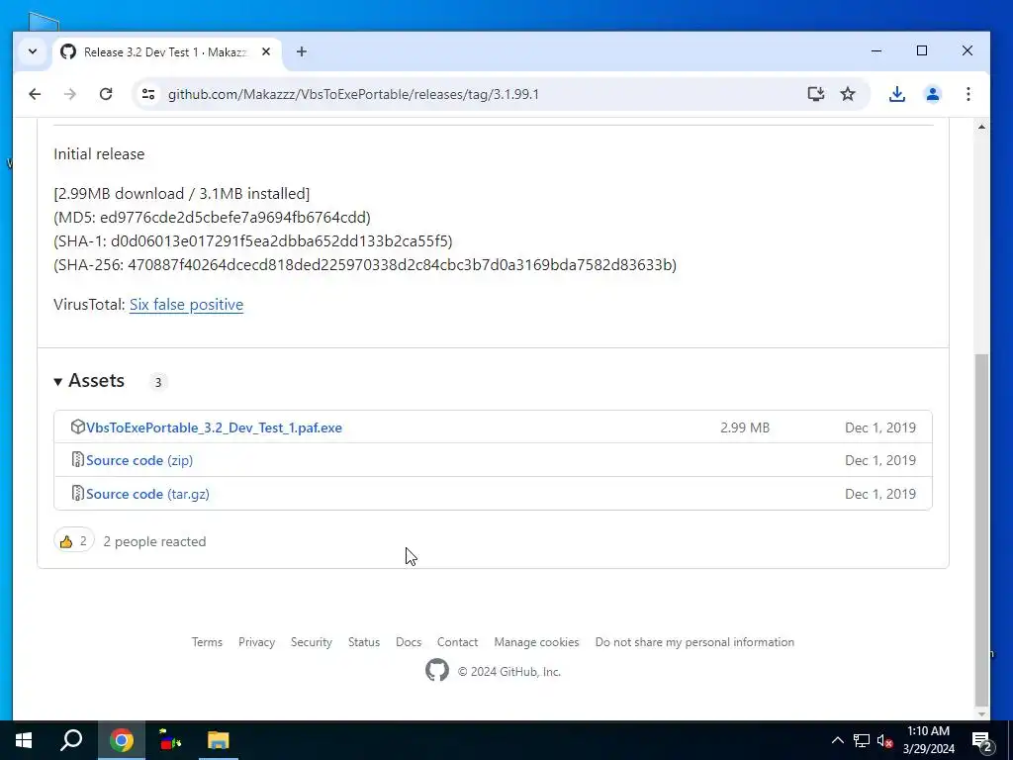This screenshot has width=1013, height=760.
Task: Reload the GitHub release page
Action: point(106,94)
